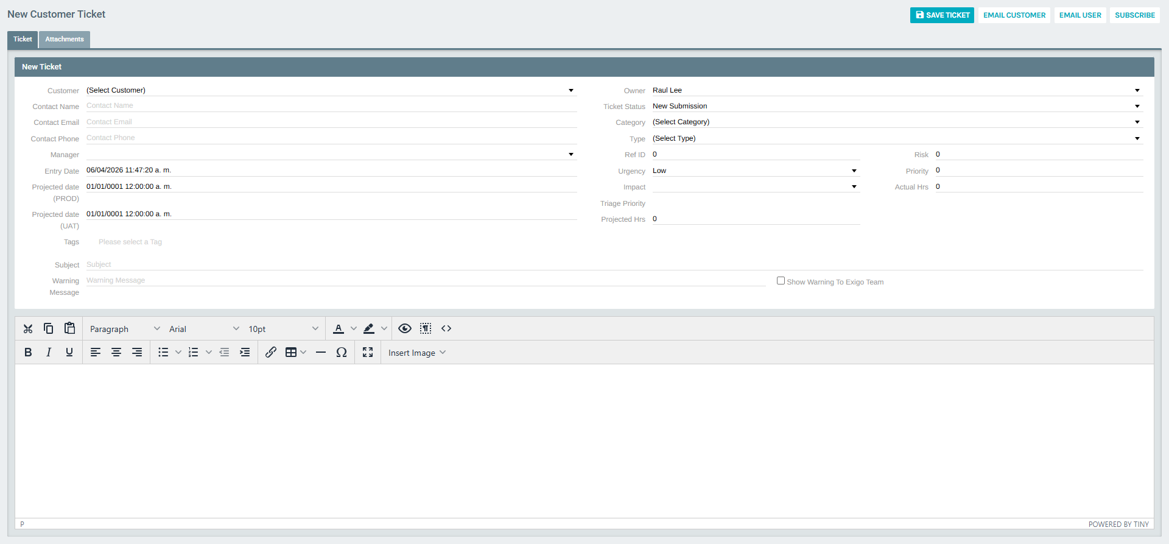Center align text in the editor
Screen dimensions: 1169x544
click(x=116, y=353)
